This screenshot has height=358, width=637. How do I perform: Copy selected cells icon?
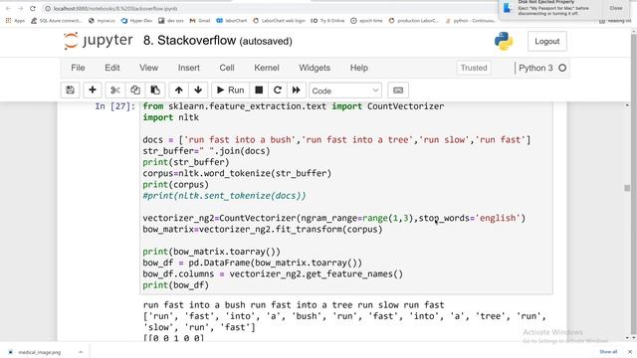pos(135,90)
